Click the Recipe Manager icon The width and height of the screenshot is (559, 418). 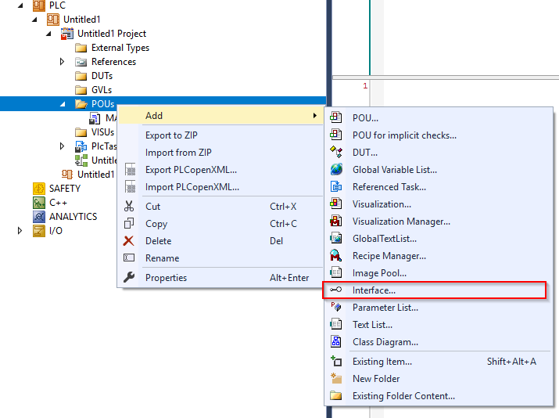[x=336, y=256]
